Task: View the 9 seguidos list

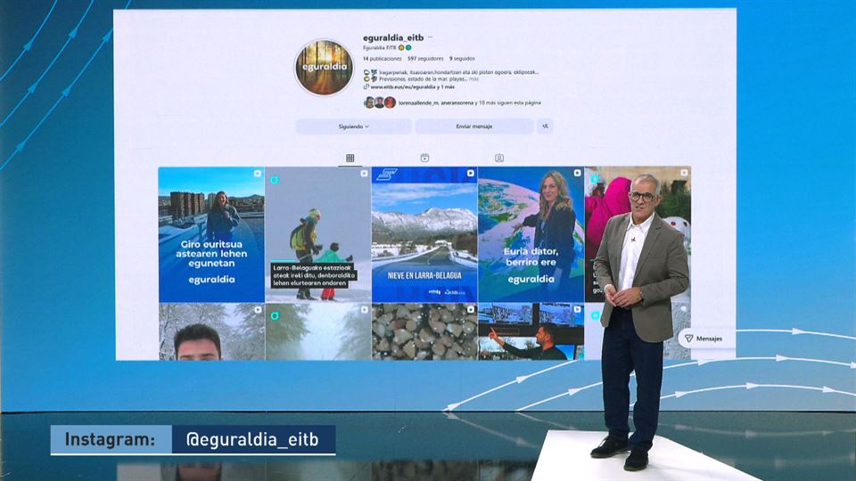Action: (x=462, y=59)
